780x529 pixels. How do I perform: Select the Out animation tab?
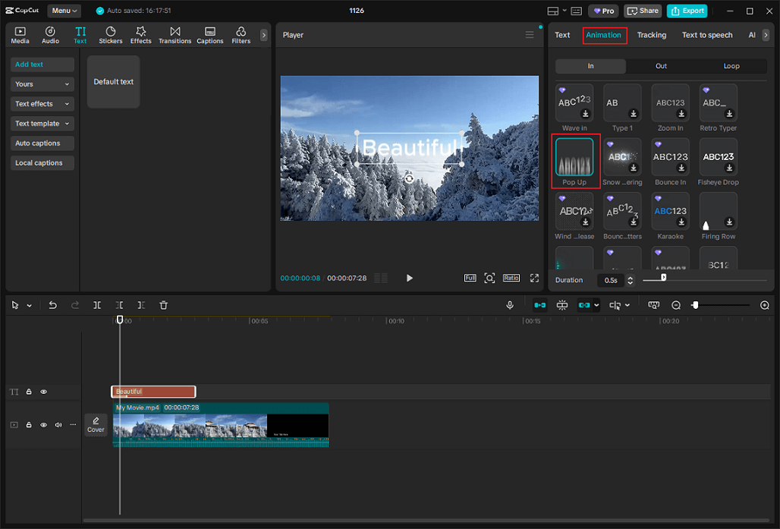tap(661, 66)
